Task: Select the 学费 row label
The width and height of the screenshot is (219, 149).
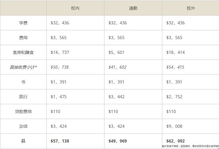Action: point(23,23)
